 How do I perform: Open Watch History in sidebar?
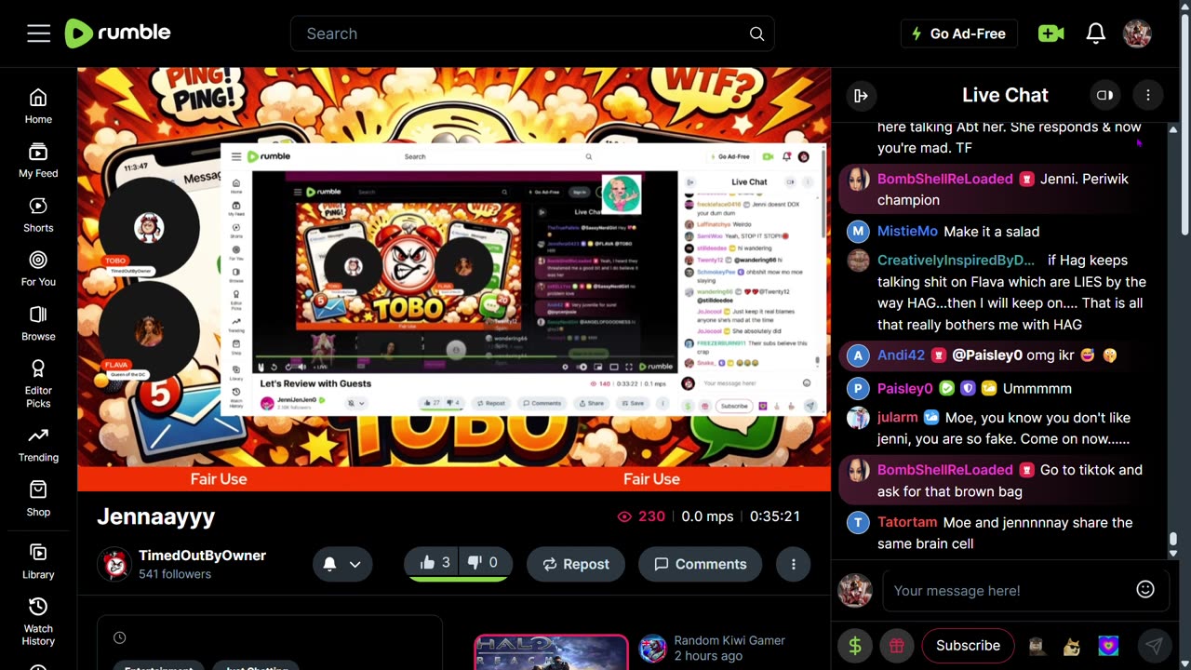[x=38, y=622]
